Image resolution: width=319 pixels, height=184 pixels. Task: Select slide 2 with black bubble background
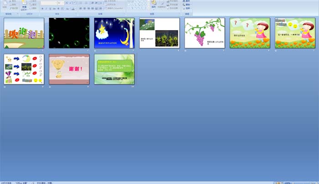pyautogui.click(x=69, y=33)
